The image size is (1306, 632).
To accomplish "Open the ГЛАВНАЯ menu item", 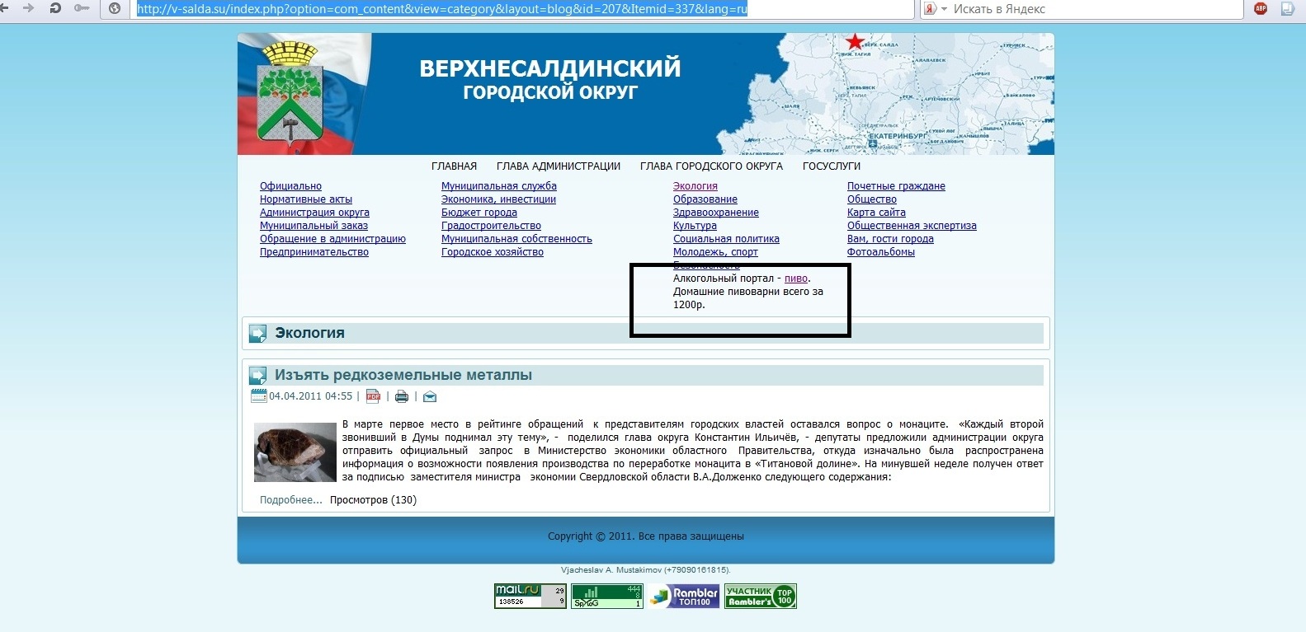I will pyautogui.click(x=454, y=166).
